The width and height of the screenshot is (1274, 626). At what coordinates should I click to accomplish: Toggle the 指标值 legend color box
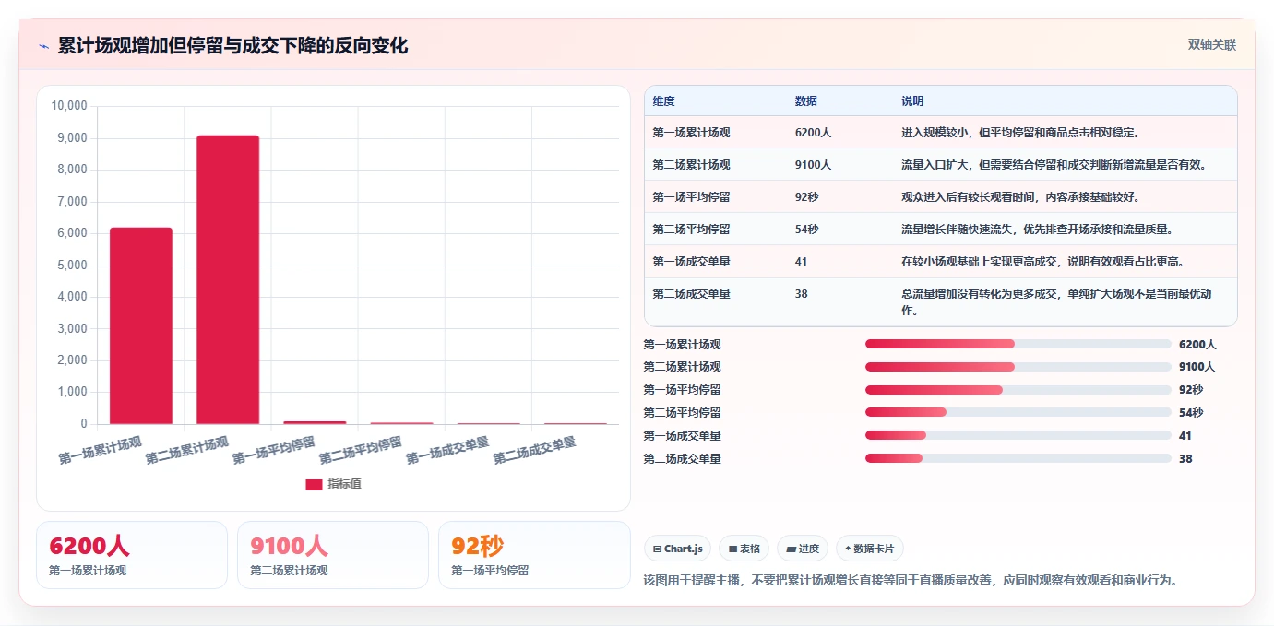pos(314,484)
